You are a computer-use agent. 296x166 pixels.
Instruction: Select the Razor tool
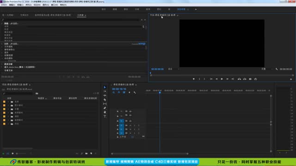[x=105, y=100]
